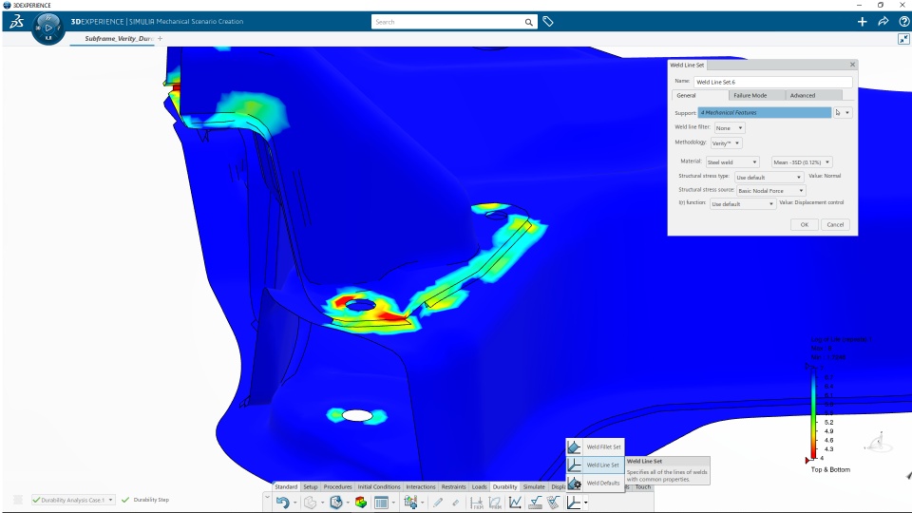Open the Durability Analysis Case.1 dropdown

pyautogui.click(x=73, y=500)
